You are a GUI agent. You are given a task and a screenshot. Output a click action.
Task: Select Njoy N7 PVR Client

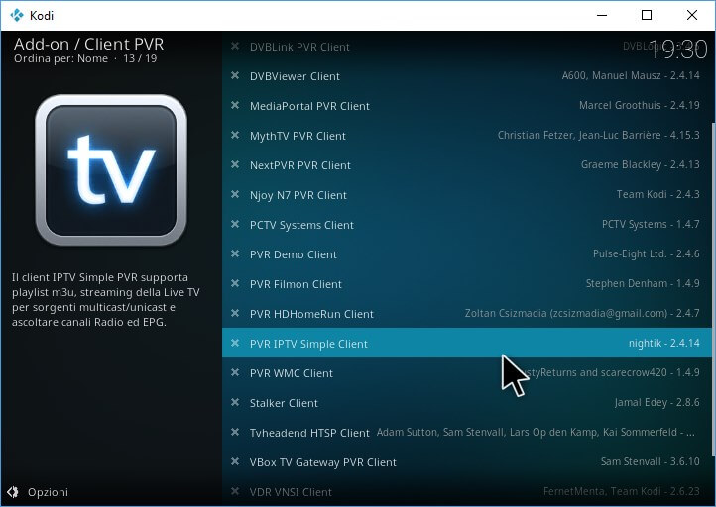coord(467,195)
